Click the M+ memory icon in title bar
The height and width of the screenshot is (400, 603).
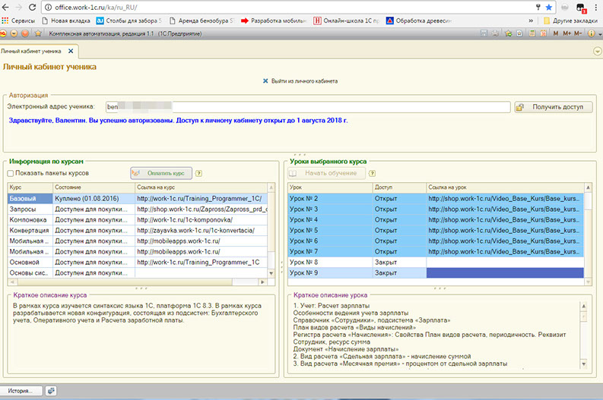pos(567,33)
